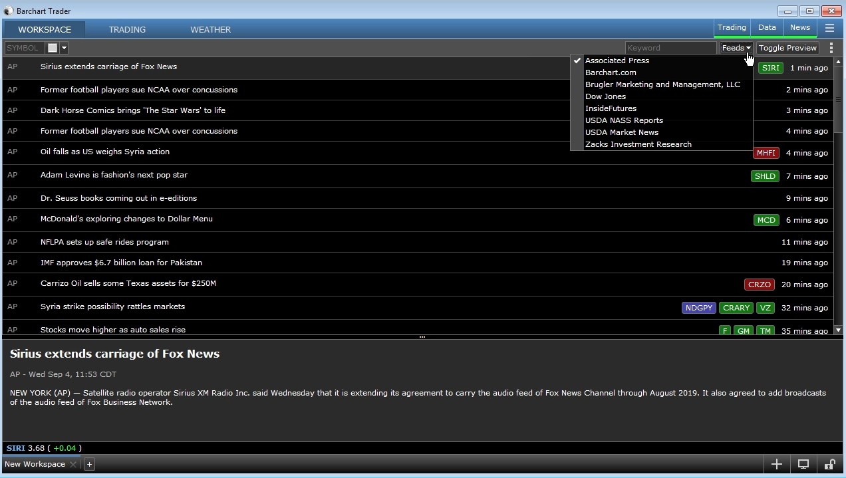Toggle the workspace lock icon
The height and width of the screenshot is (478, 846).
coord(829,464)
